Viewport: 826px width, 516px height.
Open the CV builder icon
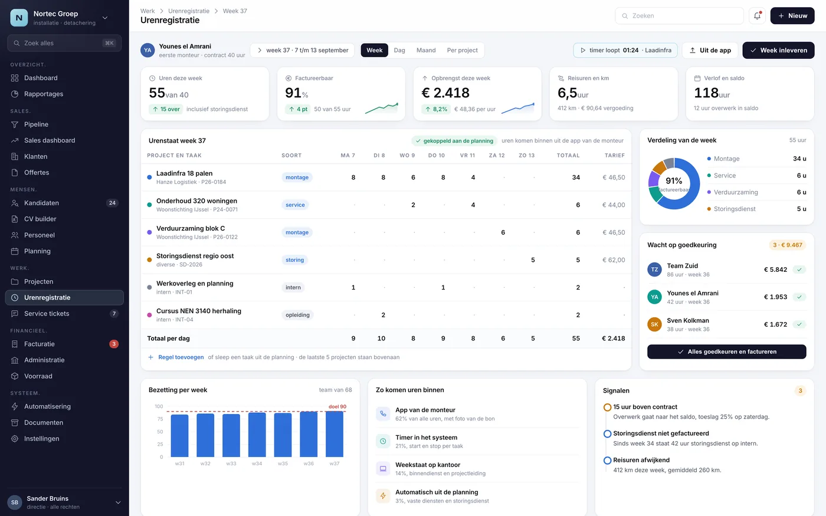pos(15,219)
